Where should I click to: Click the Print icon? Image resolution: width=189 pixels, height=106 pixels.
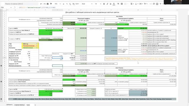(48, 4)
